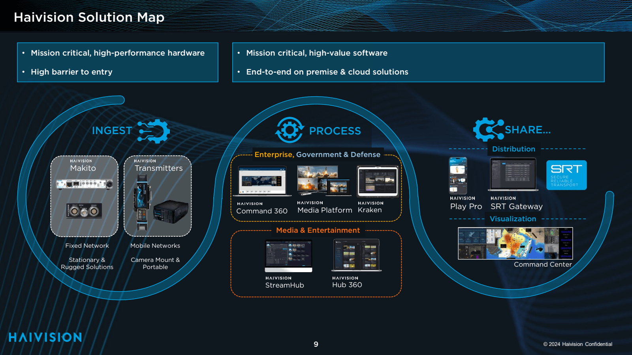Viewport: 632px width, 355px height.
Task: Click the Media & Entertainment heading
Action: click(x=318, y=230)
